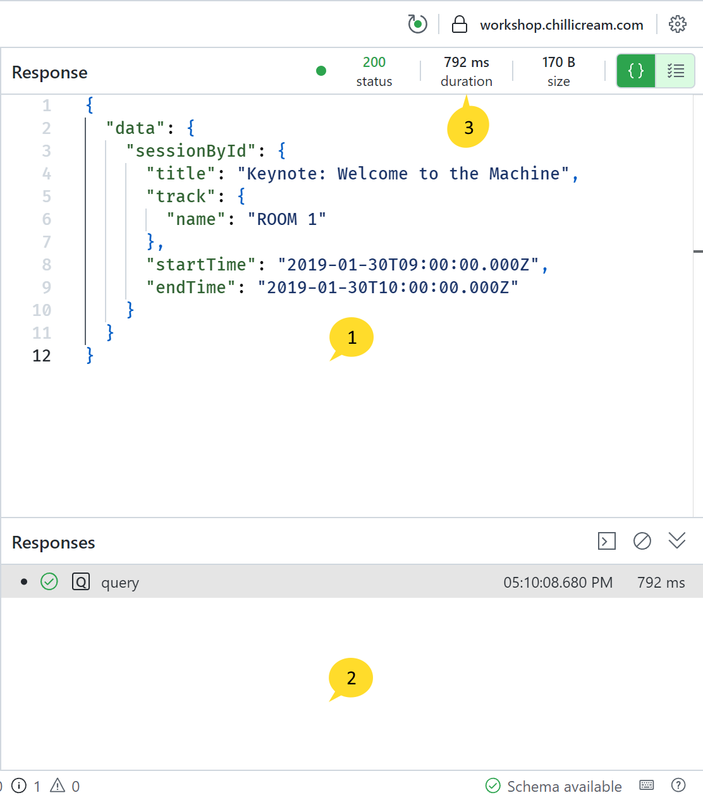The image size is (703, 800).
Task: Open the console icon in Responses panel
Action: coord(606,541)
